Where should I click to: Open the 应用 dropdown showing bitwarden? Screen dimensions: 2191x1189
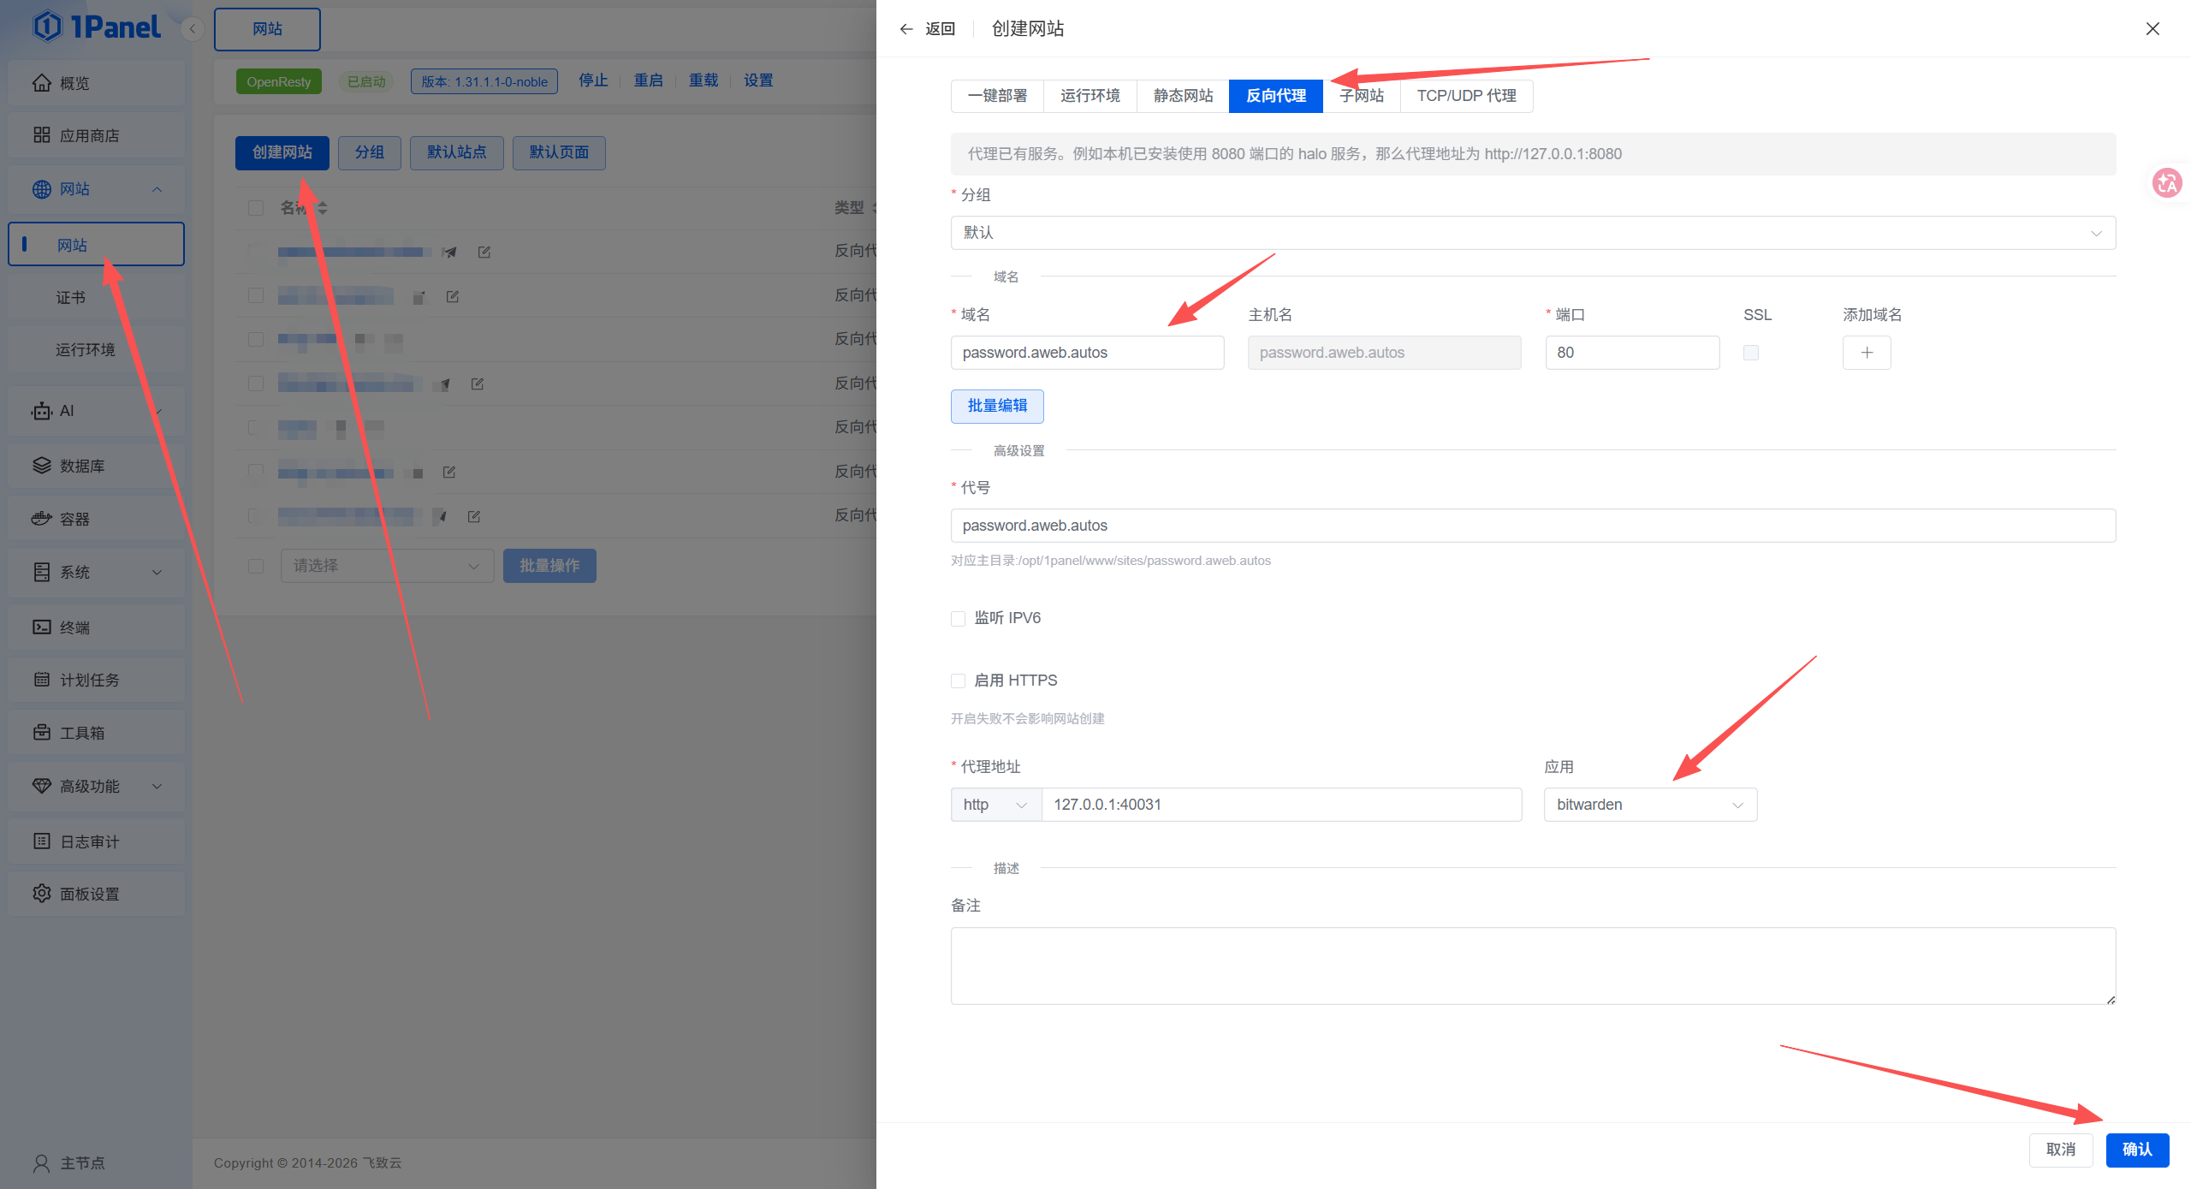[1650, 805]
